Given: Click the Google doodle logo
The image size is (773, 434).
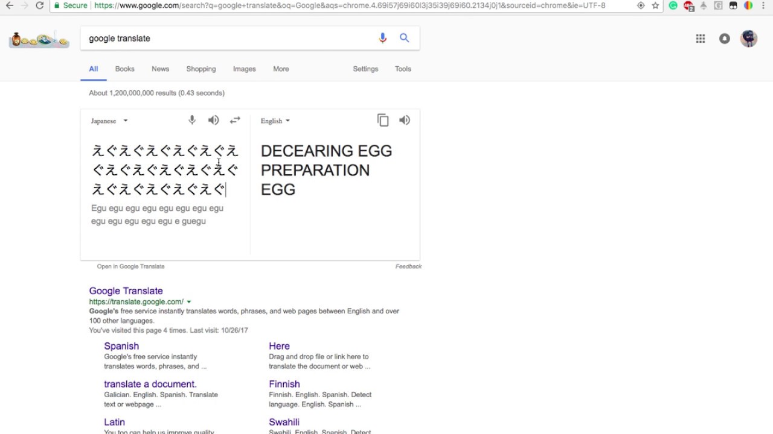Looking at the screenshot, I should pos(39,39).
